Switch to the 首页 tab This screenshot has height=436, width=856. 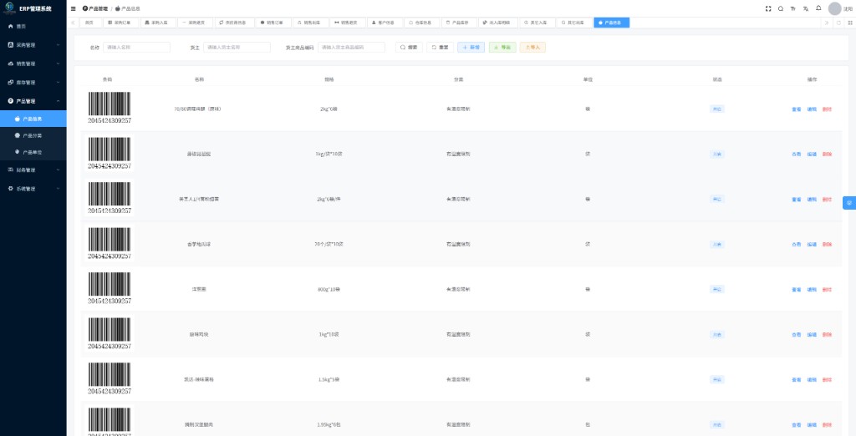click(90, 23)
